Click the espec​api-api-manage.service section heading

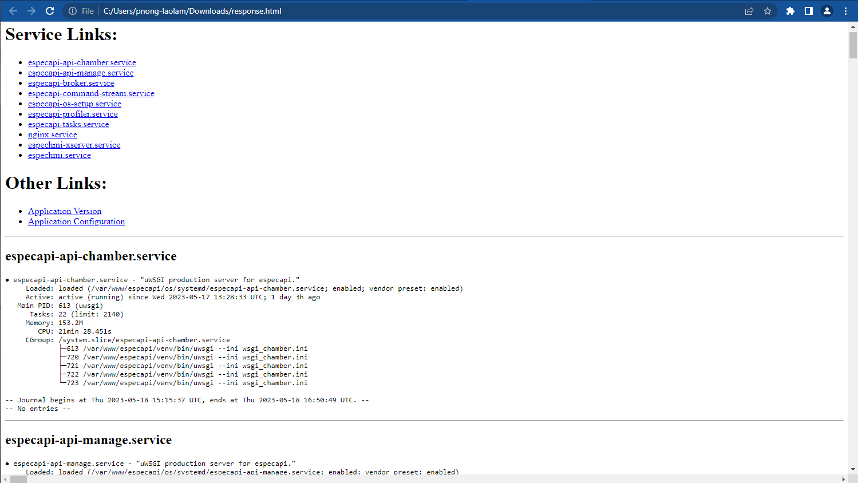click(89, 440)
